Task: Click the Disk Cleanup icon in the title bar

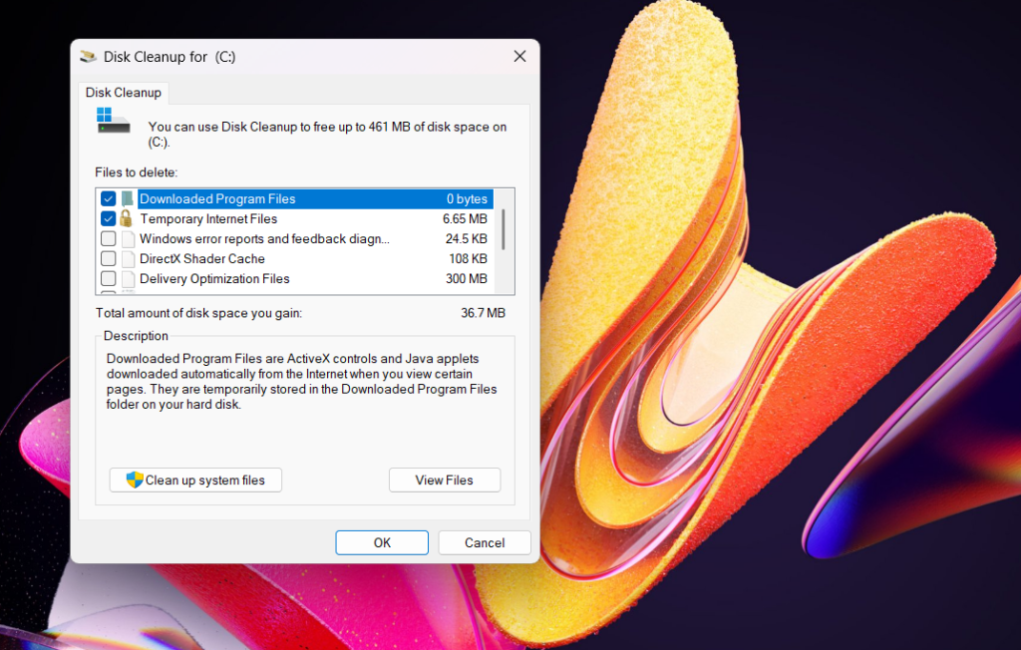Action: coord(89,57)
